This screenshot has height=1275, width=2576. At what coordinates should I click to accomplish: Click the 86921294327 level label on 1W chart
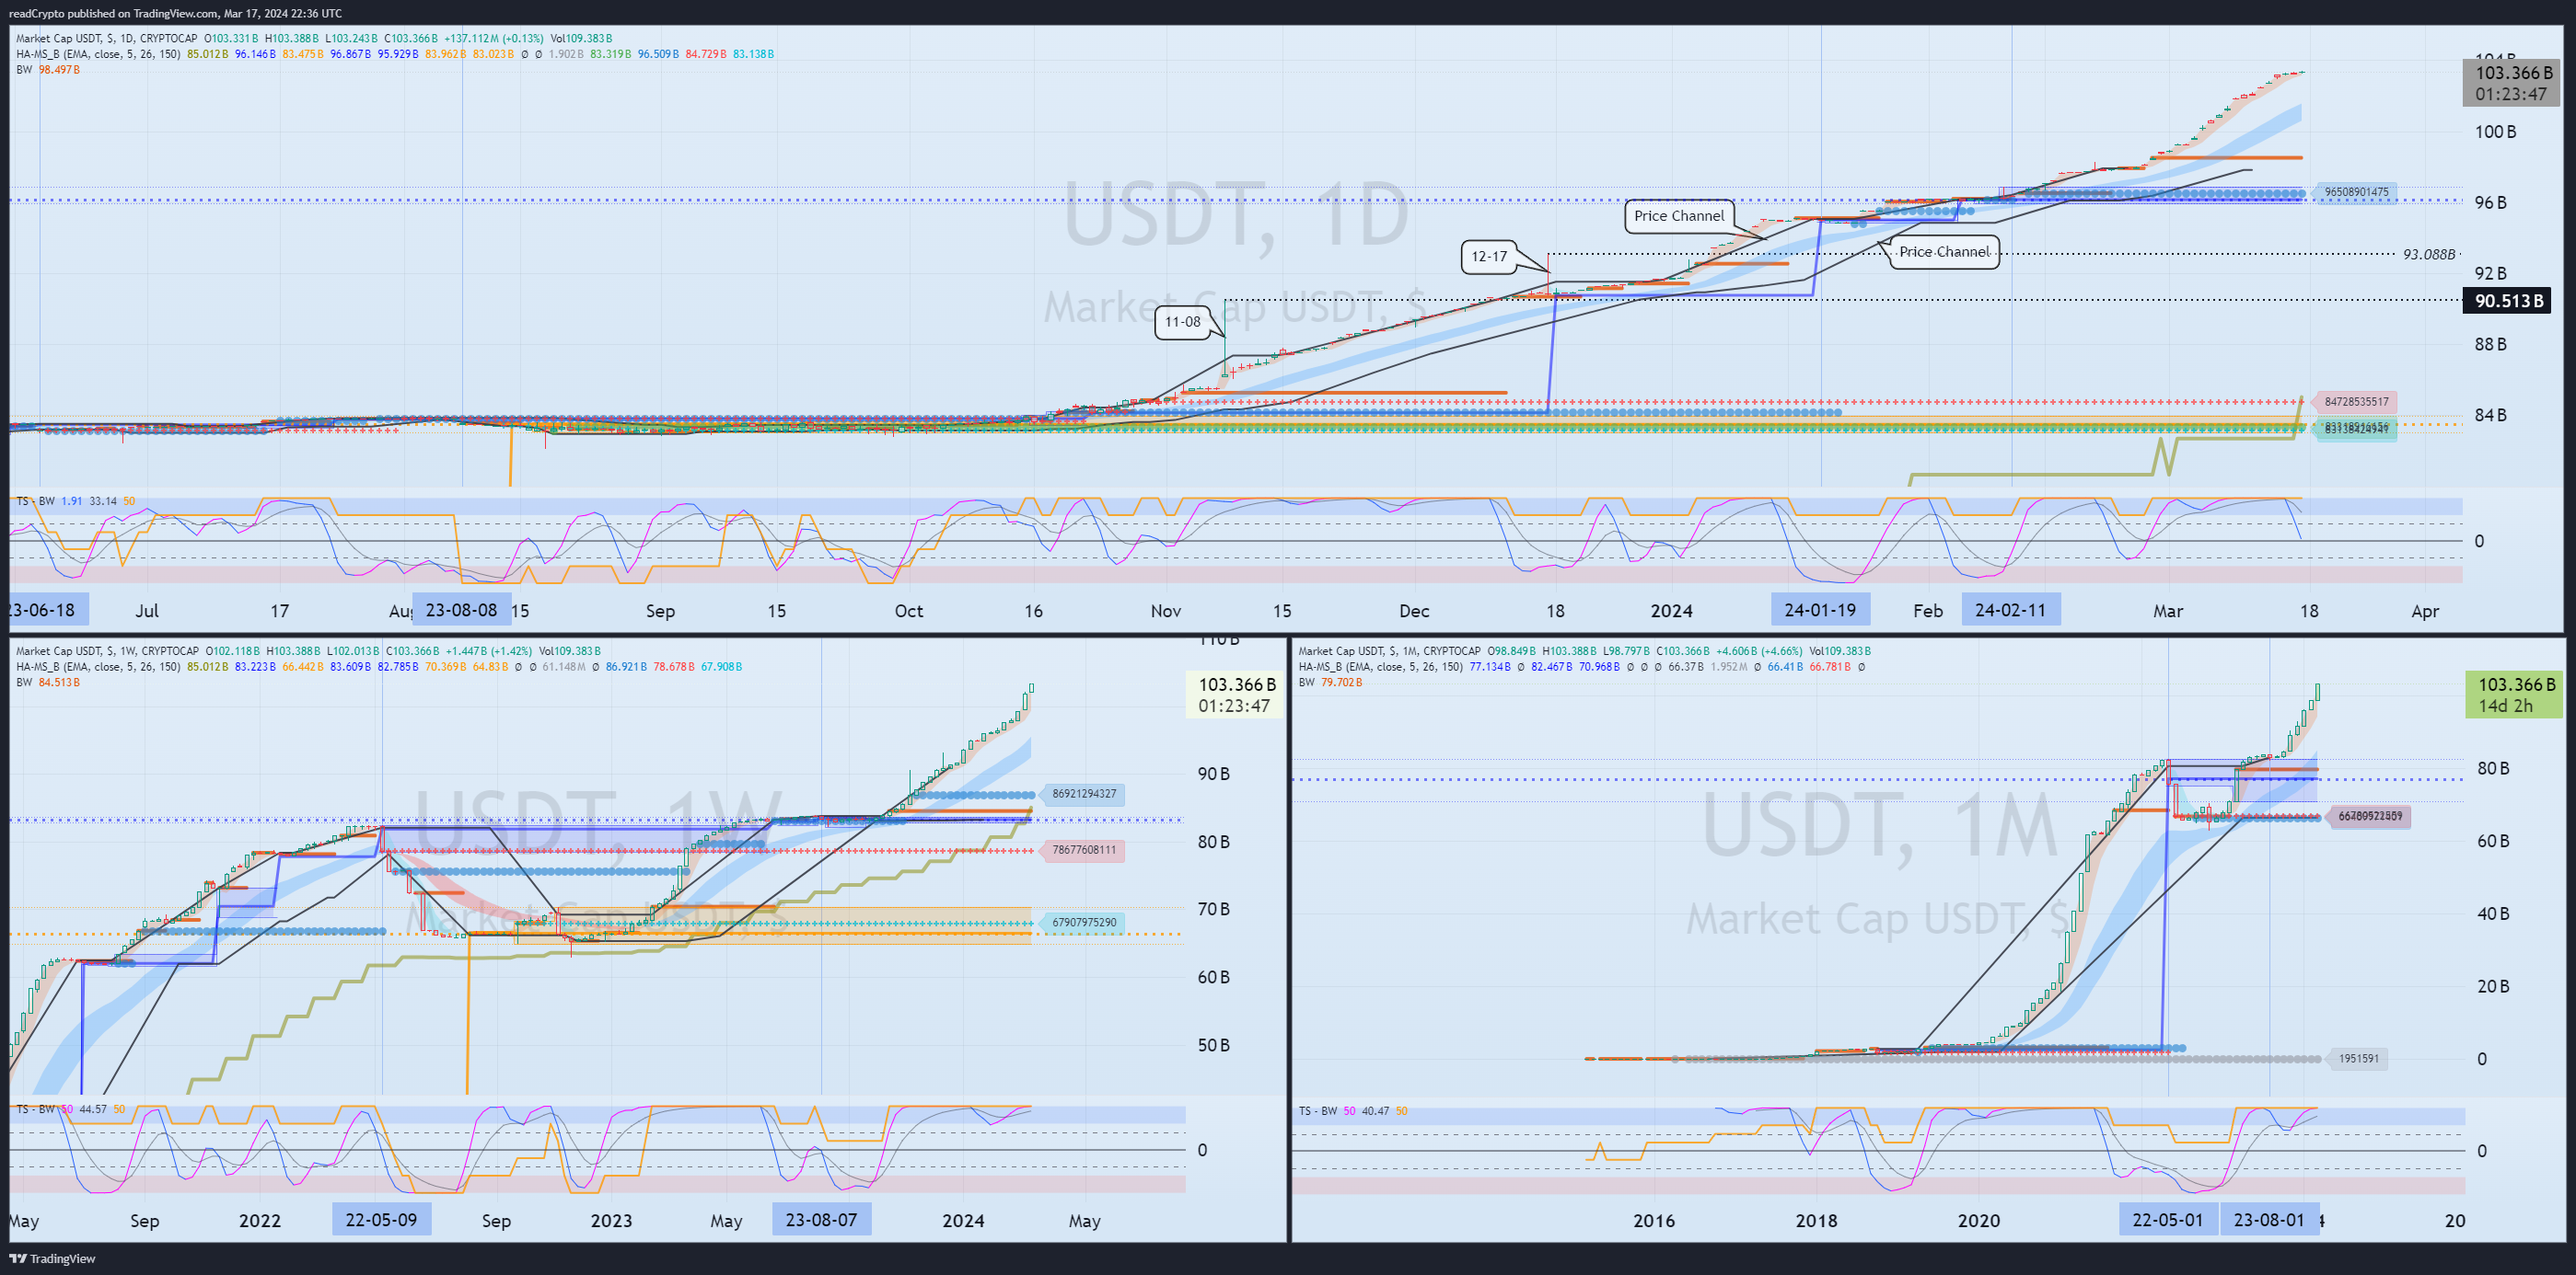coord(1084,795)
